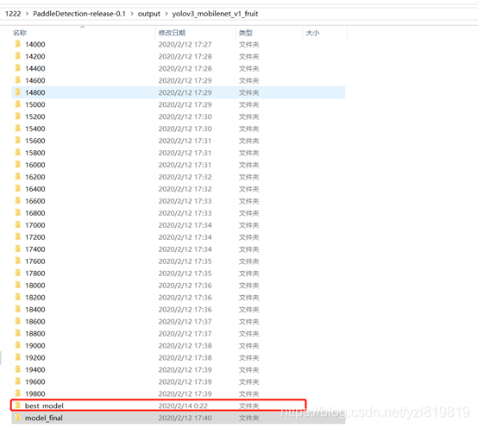This screenshot has height=428, width=478.
Task: Sort by the 大小 column header
Action: (x=312, y=33)
